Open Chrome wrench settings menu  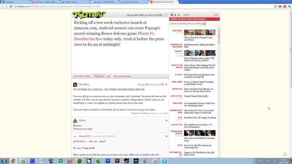pos(290,6)
